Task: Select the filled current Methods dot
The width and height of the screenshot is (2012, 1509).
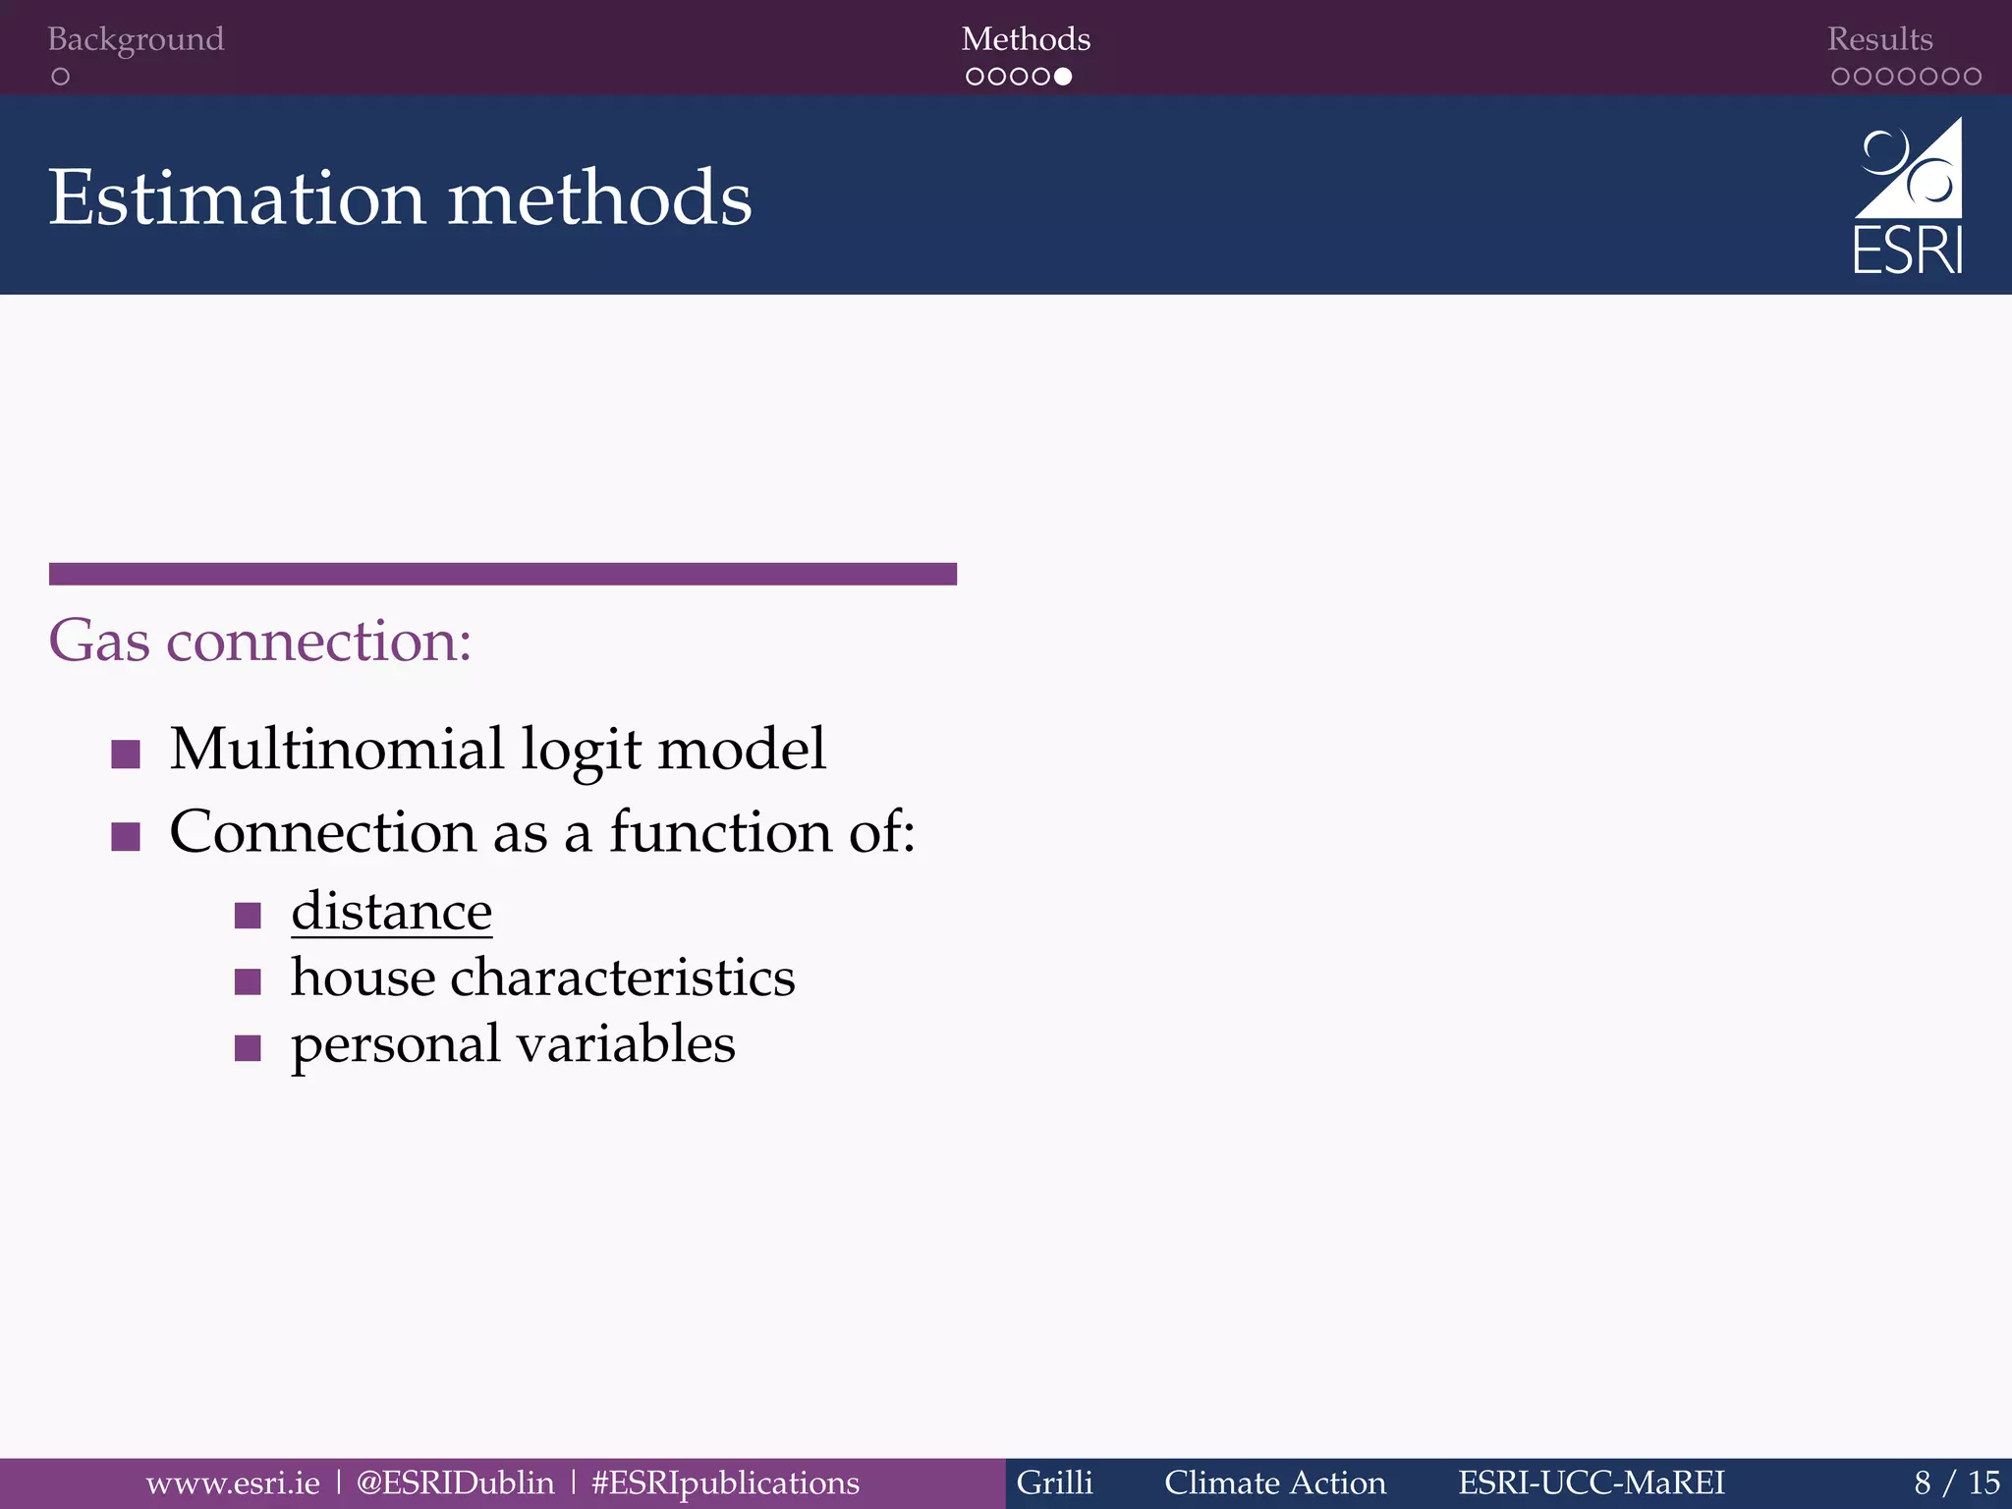Action: 1063,77
